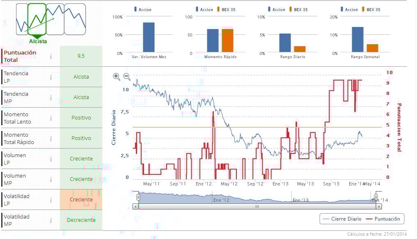Select the fourth trend pattern segment
The height and width of the screenshot is (239, 417).
click(75, 19)
